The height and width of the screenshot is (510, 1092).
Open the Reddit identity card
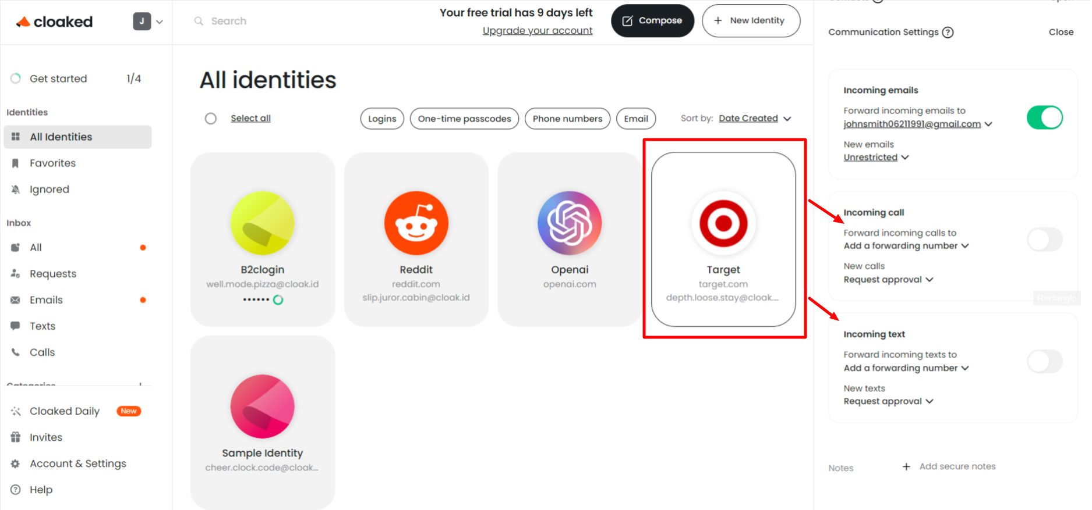pos(416,239)
